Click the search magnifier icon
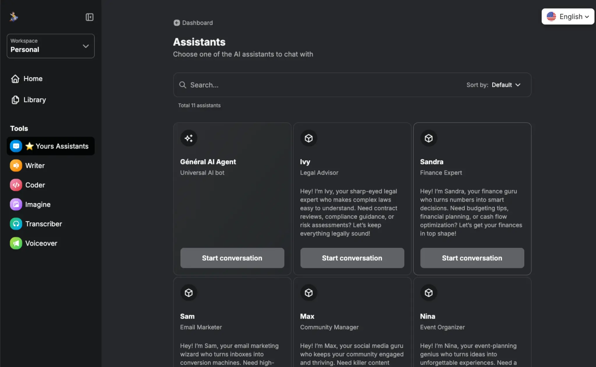Screen dimensions: 596x367 (x=183, y=85)
